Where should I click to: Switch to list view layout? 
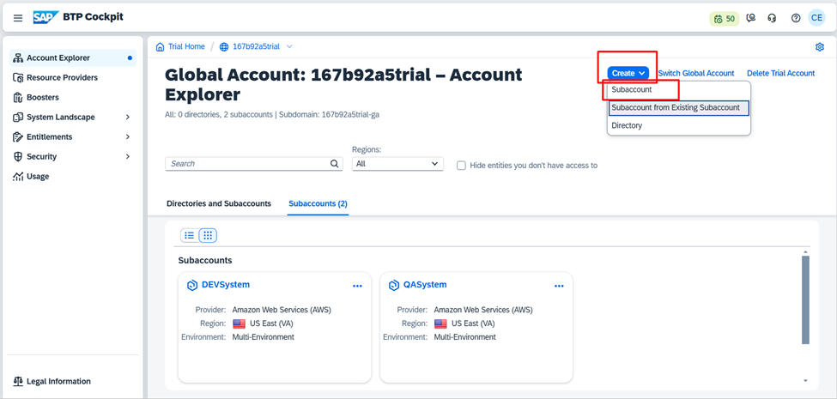pos(190,235)
